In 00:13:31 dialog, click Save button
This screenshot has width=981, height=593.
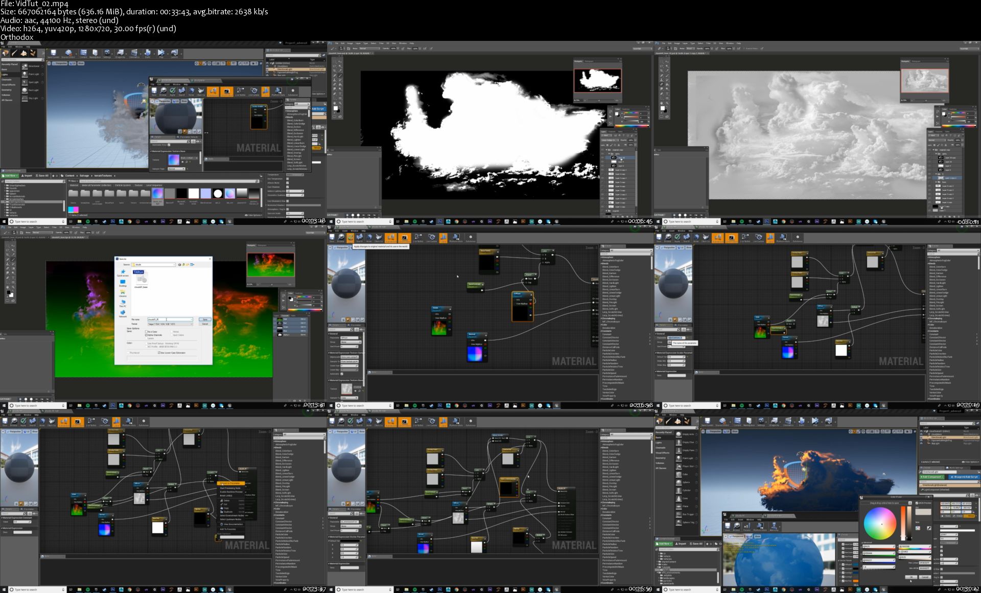[x=205, y=320]
